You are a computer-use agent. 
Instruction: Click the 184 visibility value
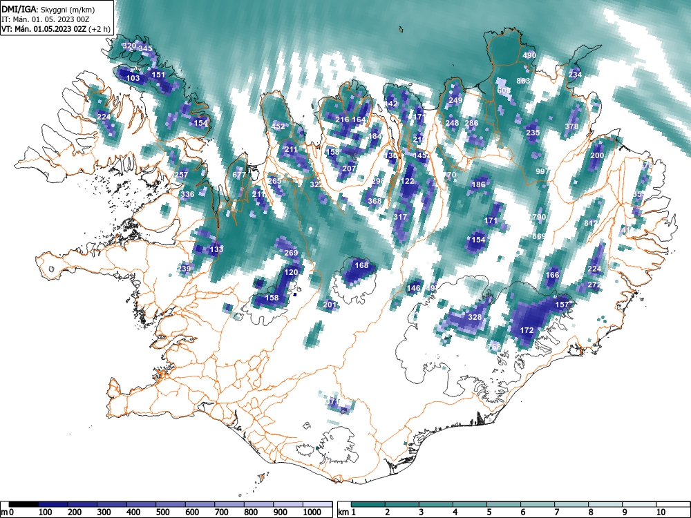(x=375, y=136)
